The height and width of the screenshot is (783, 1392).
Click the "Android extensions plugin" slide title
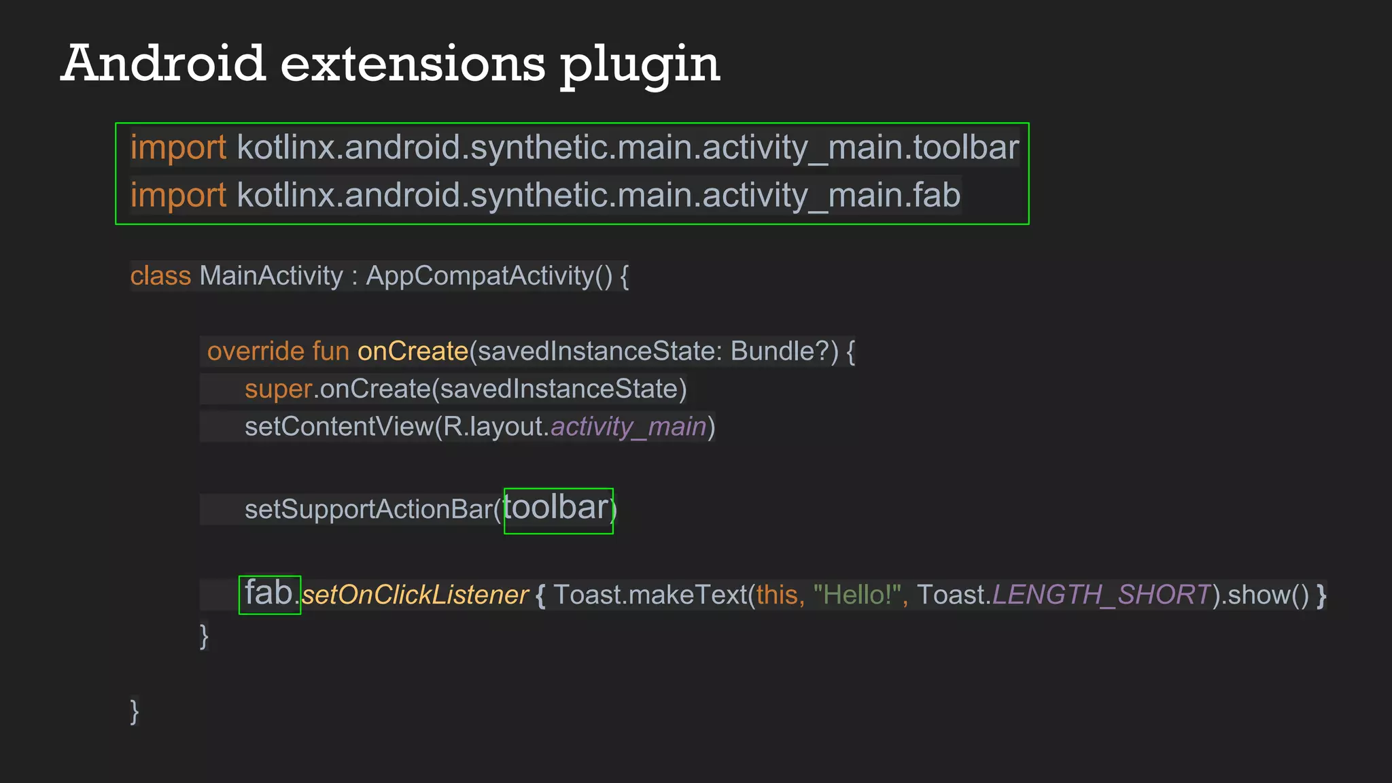(391, 65)
